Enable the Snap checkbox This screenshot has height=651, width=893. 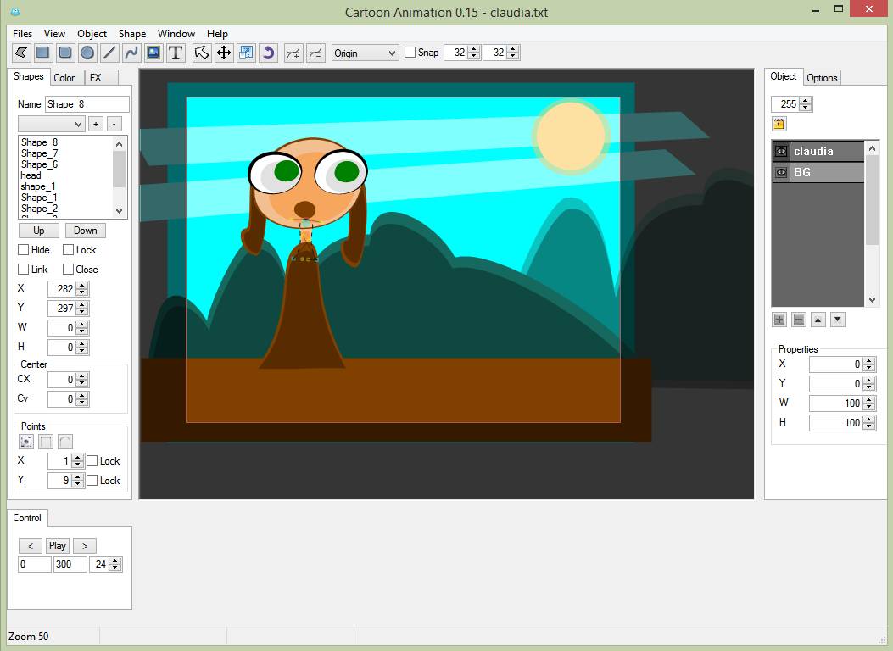click(410, 53)
